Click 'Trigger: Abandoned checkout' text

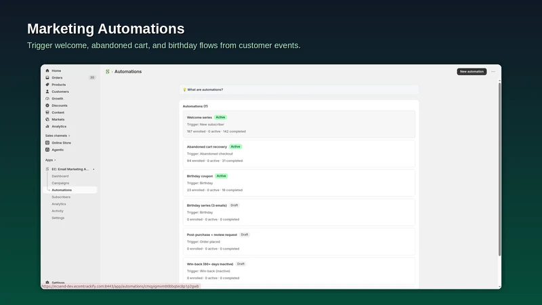click(210, 154)
